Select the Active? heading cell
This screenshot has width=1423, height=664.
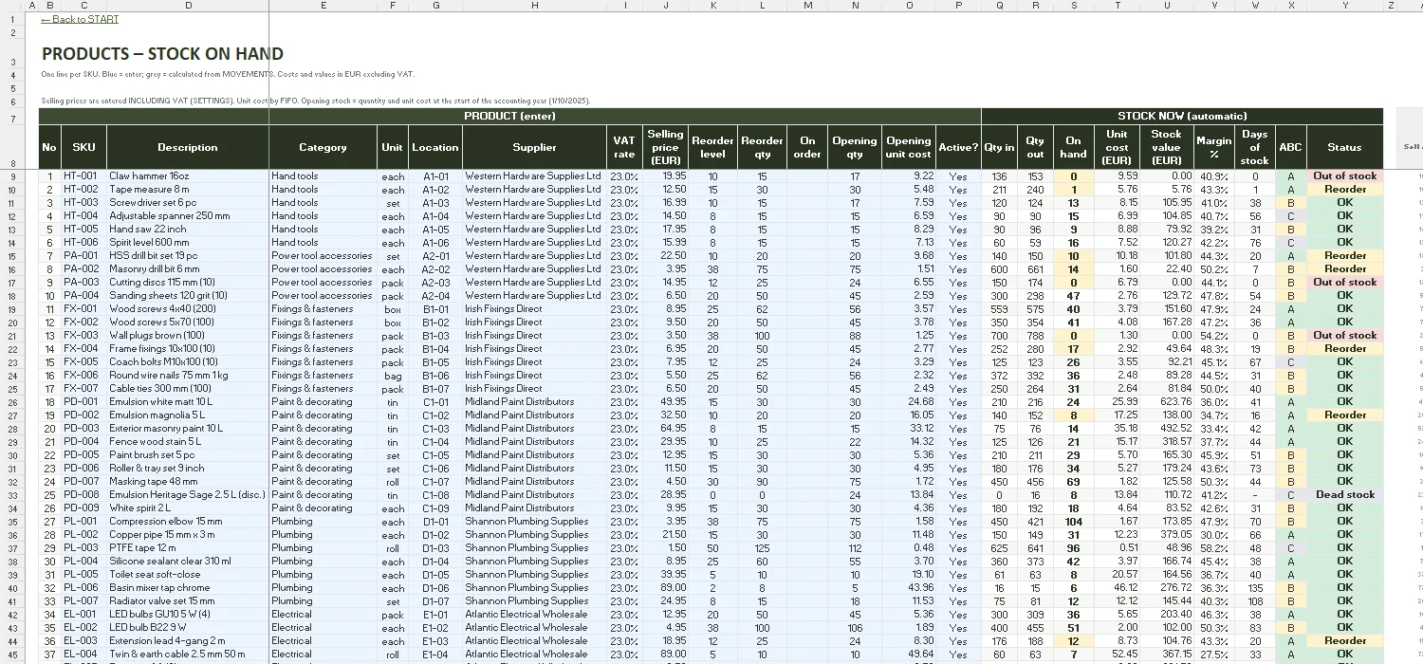point(958,147)
